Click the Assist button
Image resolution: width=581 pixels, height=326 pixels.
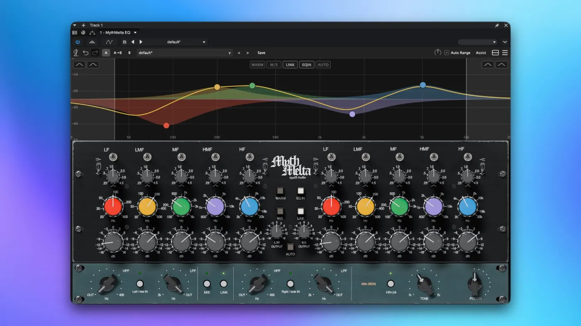481,53
